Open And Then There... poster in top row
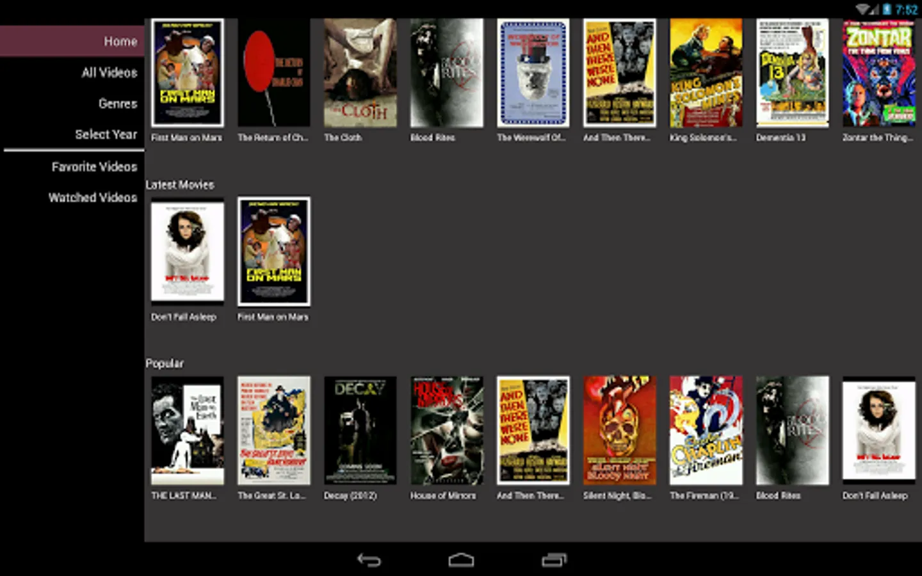The width and height of the screenshot is (922, 576). (x=620, y=72)
